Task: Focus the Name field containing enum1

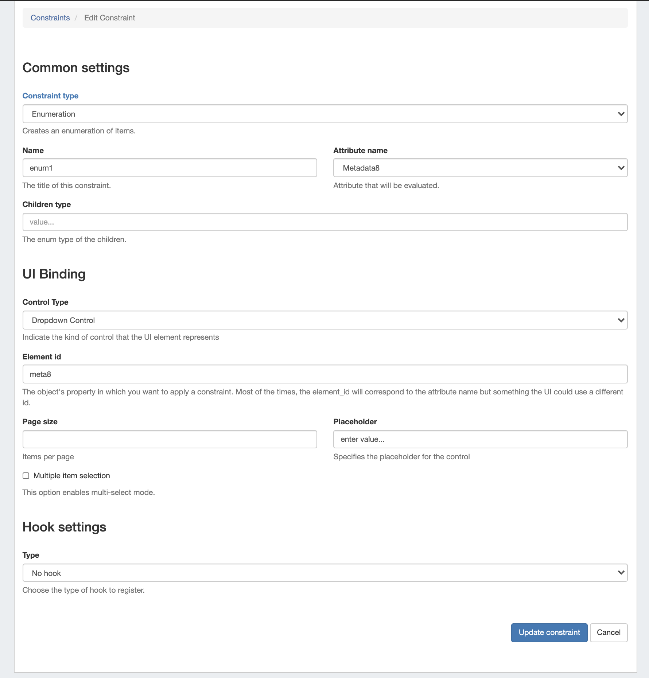Action: click(x=170, y=168)
